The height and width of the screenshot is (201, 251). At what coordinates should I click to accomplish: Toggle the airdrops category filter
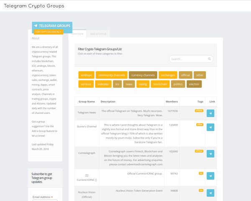86,75
